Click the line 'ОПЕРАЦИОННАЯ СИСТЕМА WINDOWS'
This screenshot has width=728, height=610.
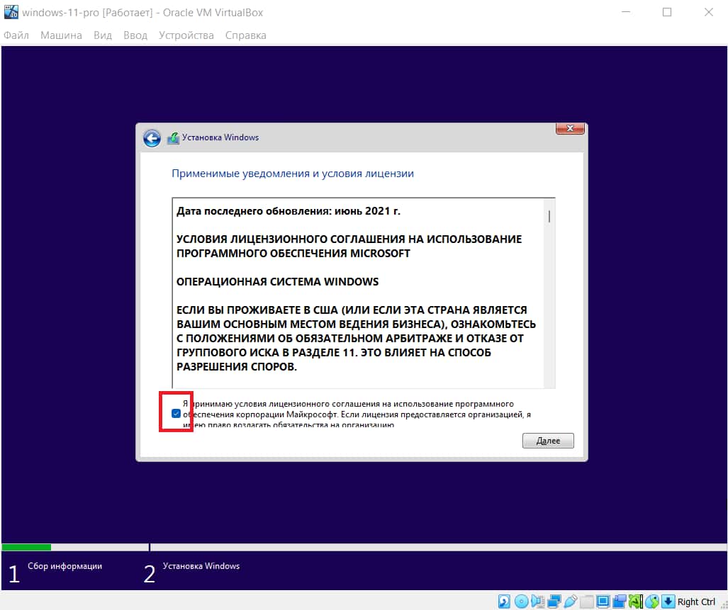pos(278,281)
